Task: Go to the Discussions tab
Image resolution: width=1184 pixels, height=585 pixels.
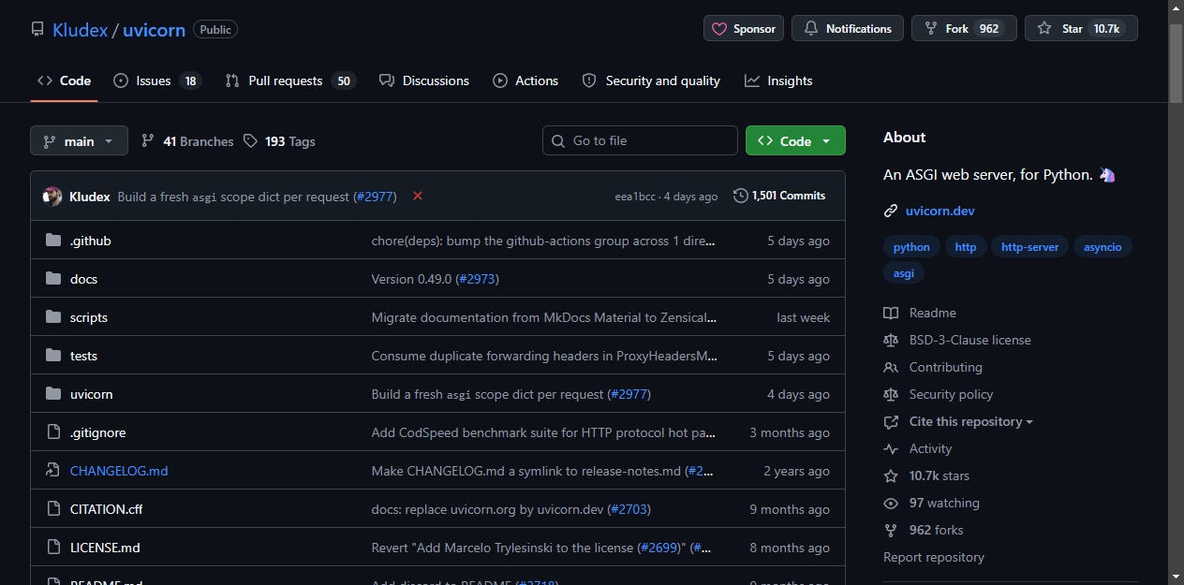Action: coord(424,80)
